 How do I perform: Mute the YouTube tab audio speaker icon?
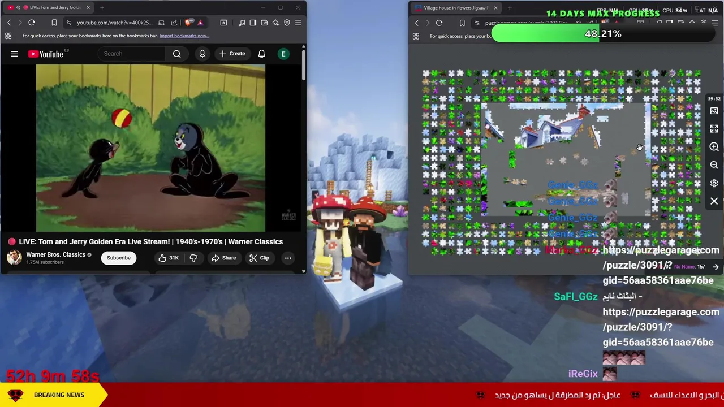pos(18,7)
